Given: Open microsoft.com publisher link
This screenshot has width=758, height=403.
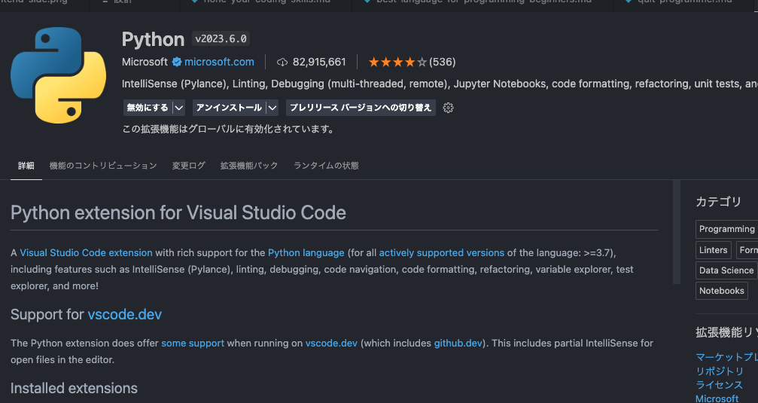Looking at the screenshot, I should click(x=219, y=62).
